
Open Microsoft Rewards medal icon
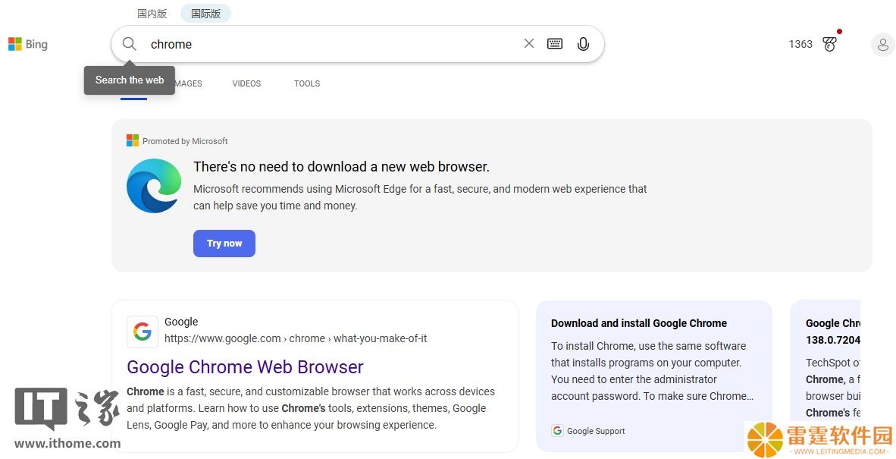coord(830,44)
